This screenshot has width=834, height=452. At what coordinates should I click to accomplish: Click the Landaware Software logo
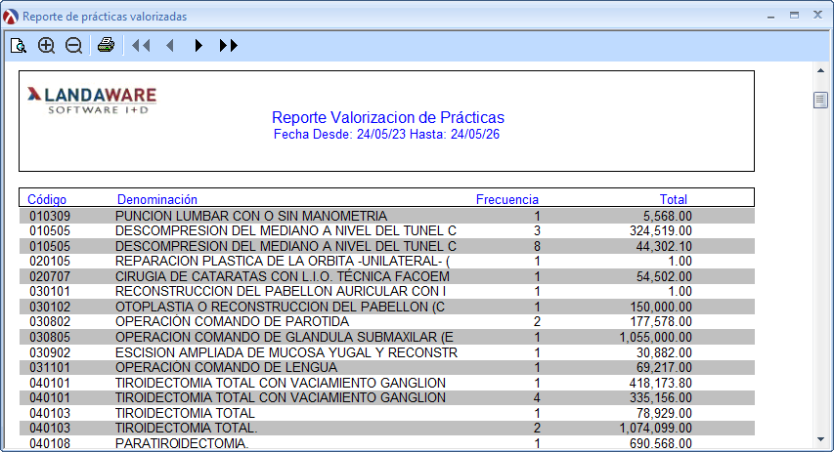[92, 100]
